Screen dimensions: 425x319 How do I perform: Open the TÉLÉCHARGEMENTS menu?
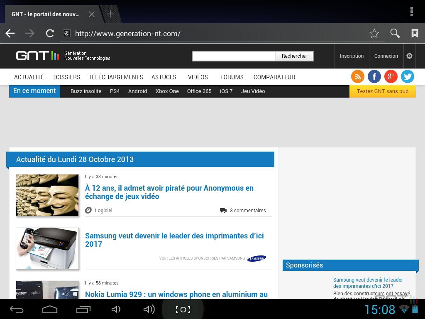(x=116, y=77)
